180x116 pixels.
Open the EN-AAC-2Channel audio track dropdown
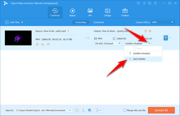pyautogui.click(x=107, y=44)
